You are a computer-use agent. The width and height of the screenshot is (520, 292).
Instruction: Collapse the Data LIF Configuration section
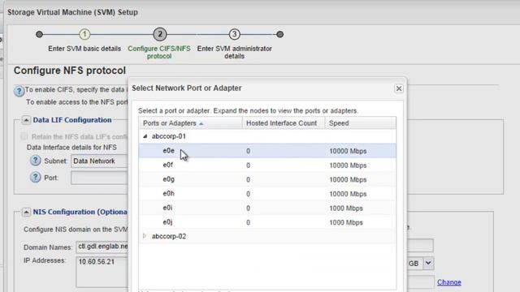[26, 120]
